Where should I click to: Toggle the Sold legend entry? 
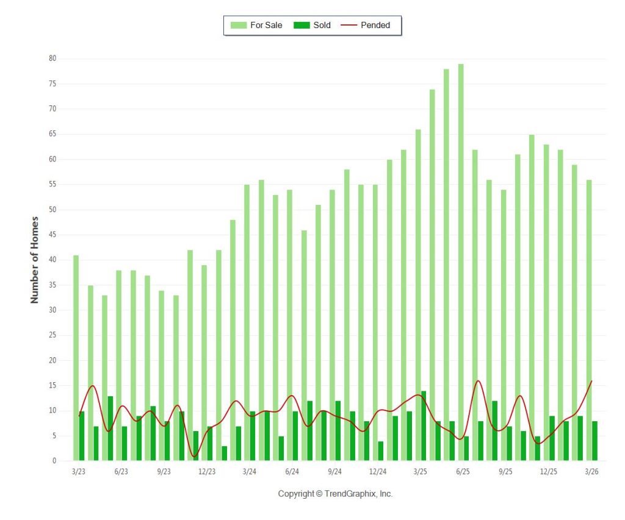[x=312, y=25]
